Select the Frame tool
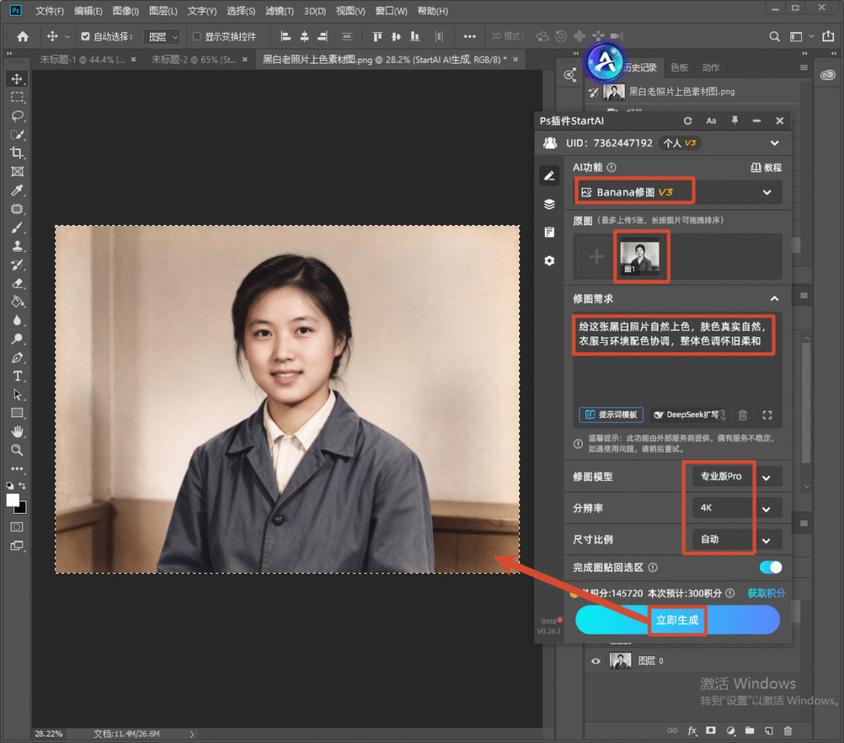This screenshot has width=844, height=743. (x=17, y=172)
